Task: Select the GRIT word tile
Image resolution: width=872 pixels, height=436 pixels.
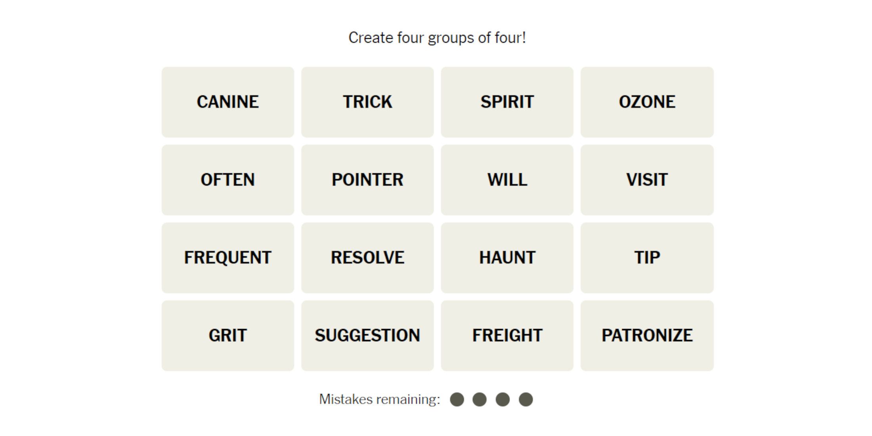Action: pos(228,335)
